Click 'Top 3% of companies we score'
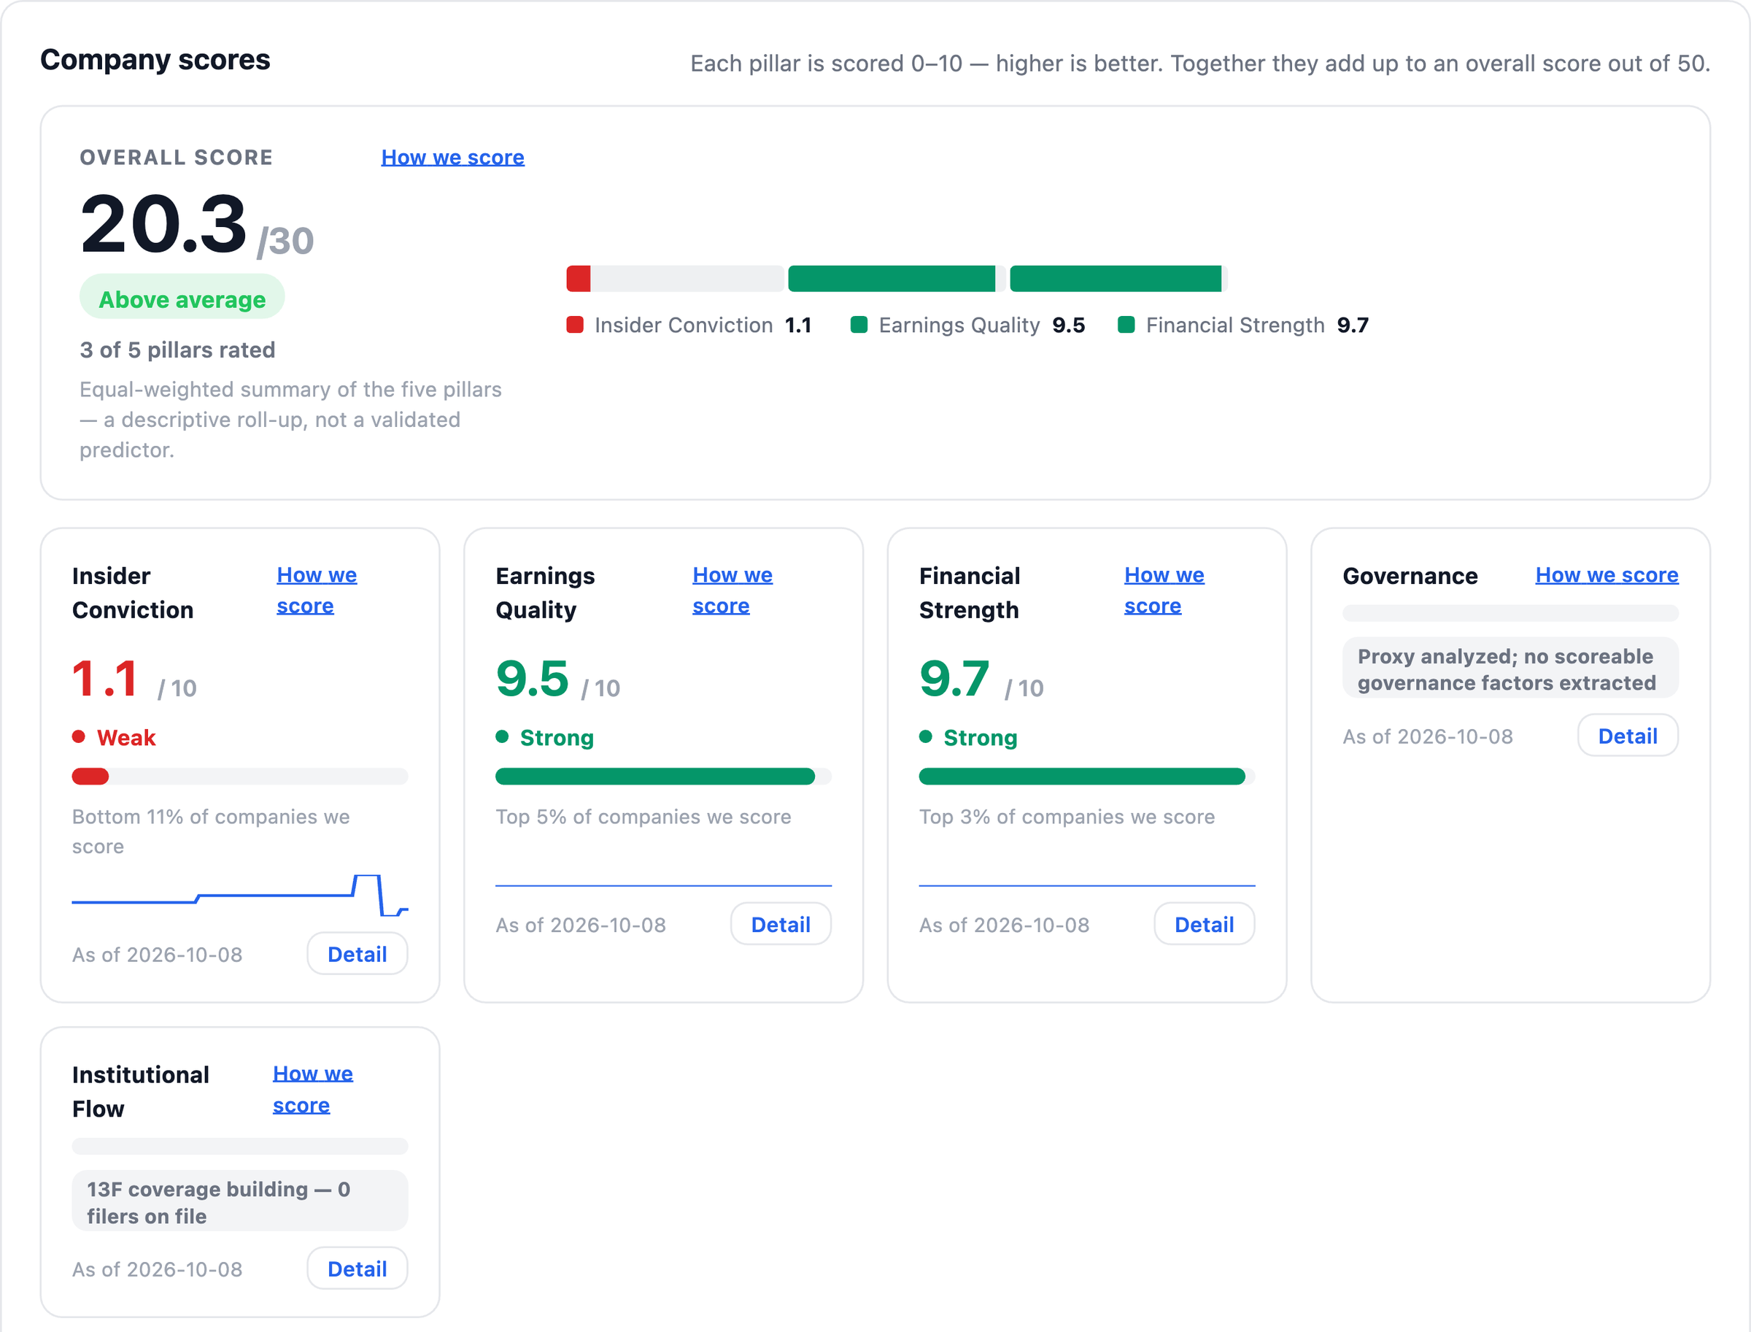The image size is (1751, 1332). pyautogui.click(x=1067, y=817)
